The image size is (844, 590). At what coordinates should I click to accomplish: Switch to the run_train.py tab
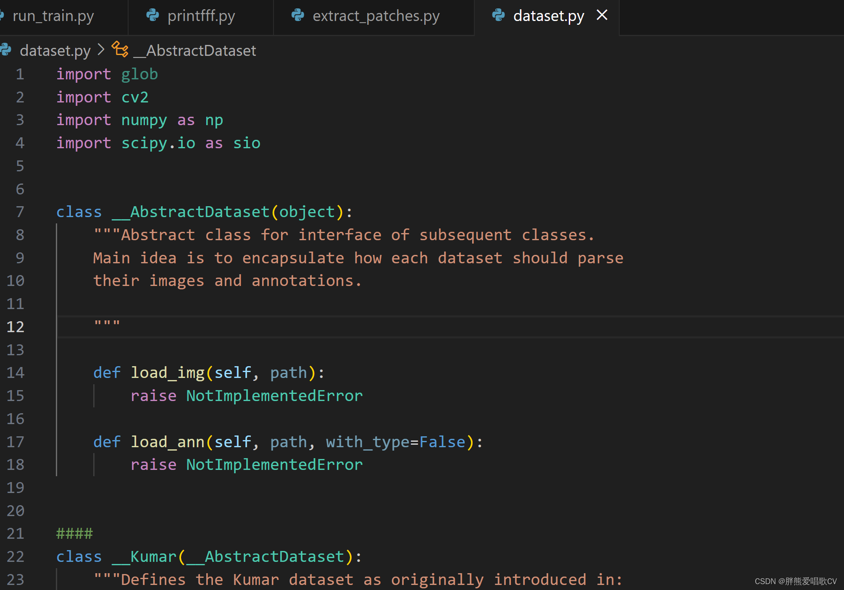point(53,16)
